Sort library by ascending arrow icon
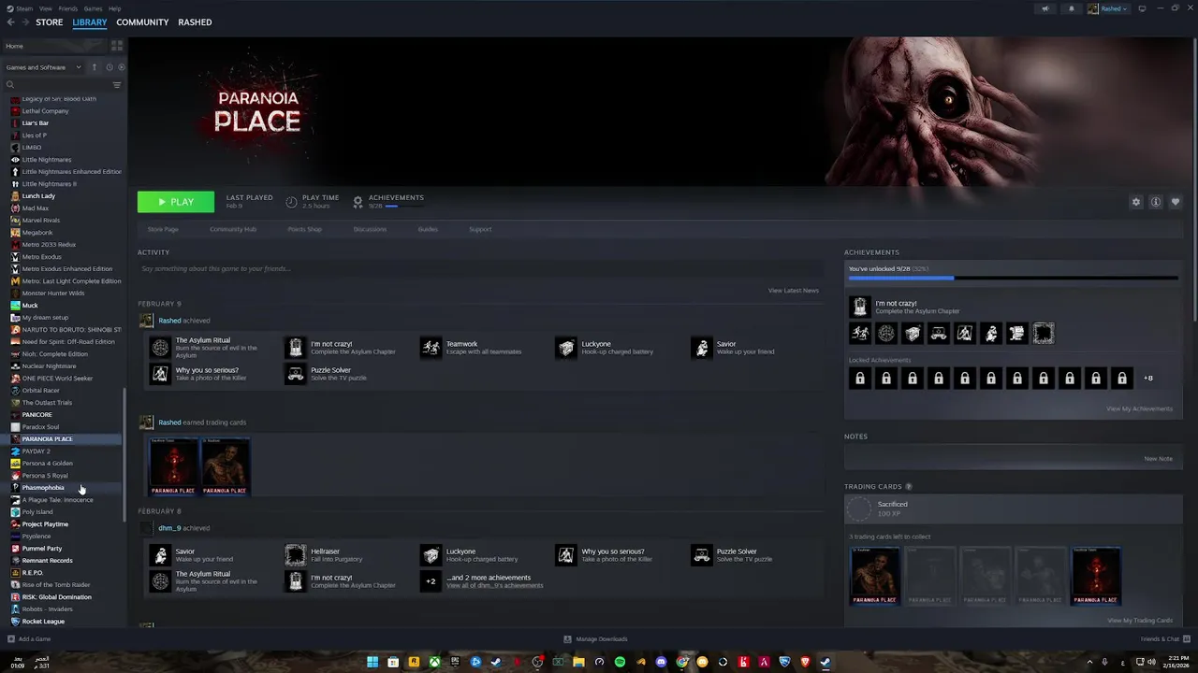 tap(94, 67)
